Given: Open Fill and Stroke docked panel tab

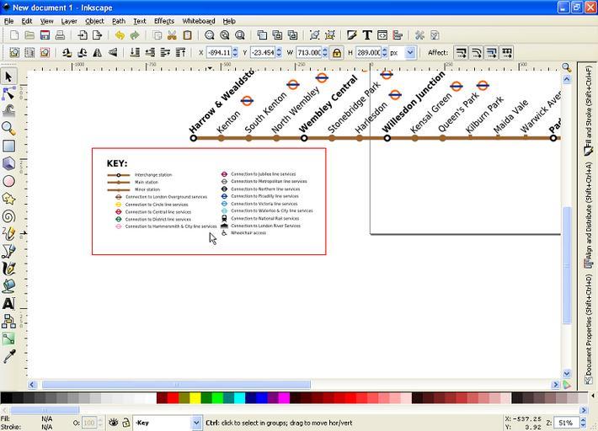Looking at the screenshot, I should (588, 110).
